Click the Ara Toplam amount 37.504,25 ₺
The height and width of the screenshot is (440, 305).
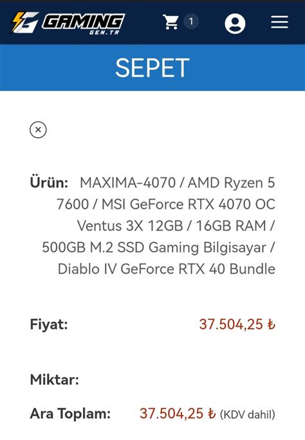(x=178, y=414)
